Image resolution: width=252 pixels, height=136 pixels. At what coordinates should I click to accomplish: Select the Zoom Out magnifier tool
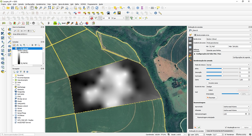point(45,8)
